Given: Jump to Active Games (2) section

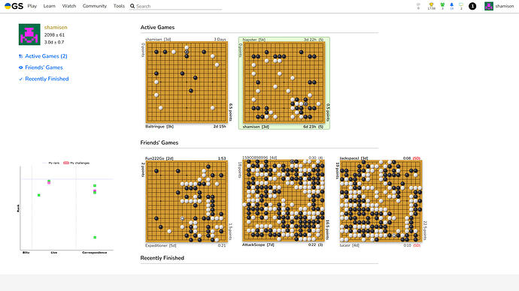Looking at the screenshot, I should point(46,56).
